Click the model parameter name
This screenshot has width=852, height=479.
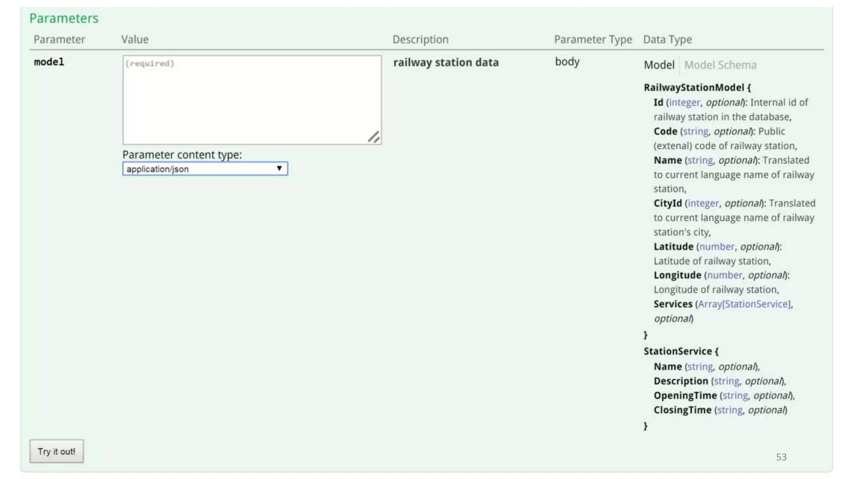[49, 62]
